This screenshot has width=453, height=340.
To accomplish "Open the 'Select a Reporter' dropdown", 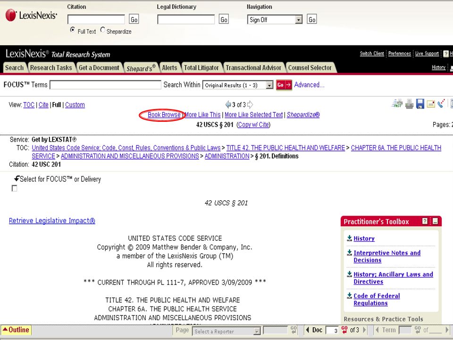I will pos(226,331).
